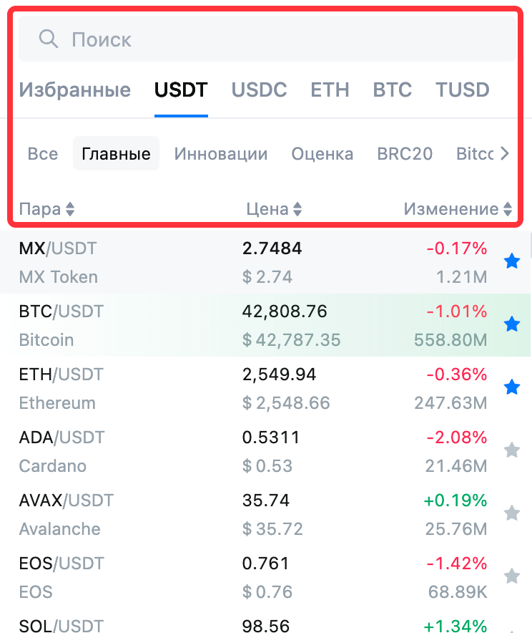532x633 pixels.
Task: Select the Инновации category filter
Action: pyautogui.click(x=221, y=154)
